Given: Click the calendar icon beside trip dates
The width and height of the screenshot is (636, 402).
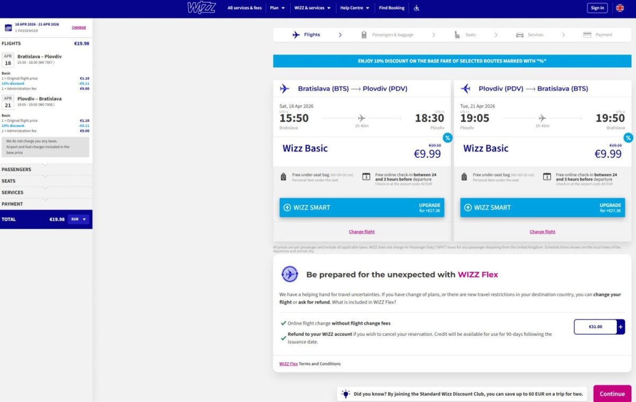Looking at the screenshot, I should (x=8, y=28).
